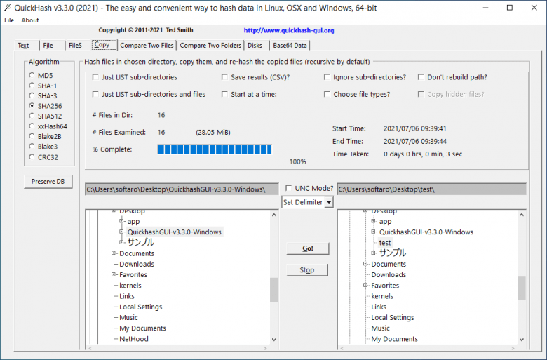
Task: Toggle the UNC Mode checkbox
Action: coord(288,189)
